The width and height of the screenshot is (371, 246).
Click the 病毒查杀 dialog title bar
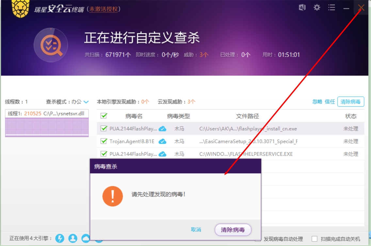(x=175, y=167)
